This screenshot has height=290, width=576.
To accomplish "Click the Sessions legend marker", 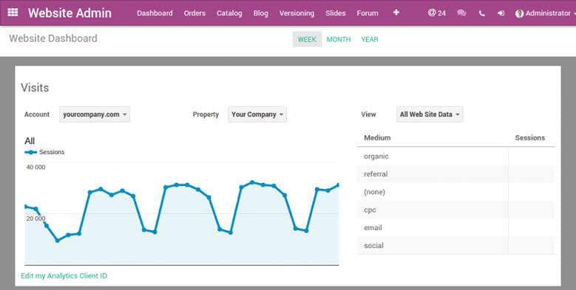I will pyautogui.click(x=30, y=152).
